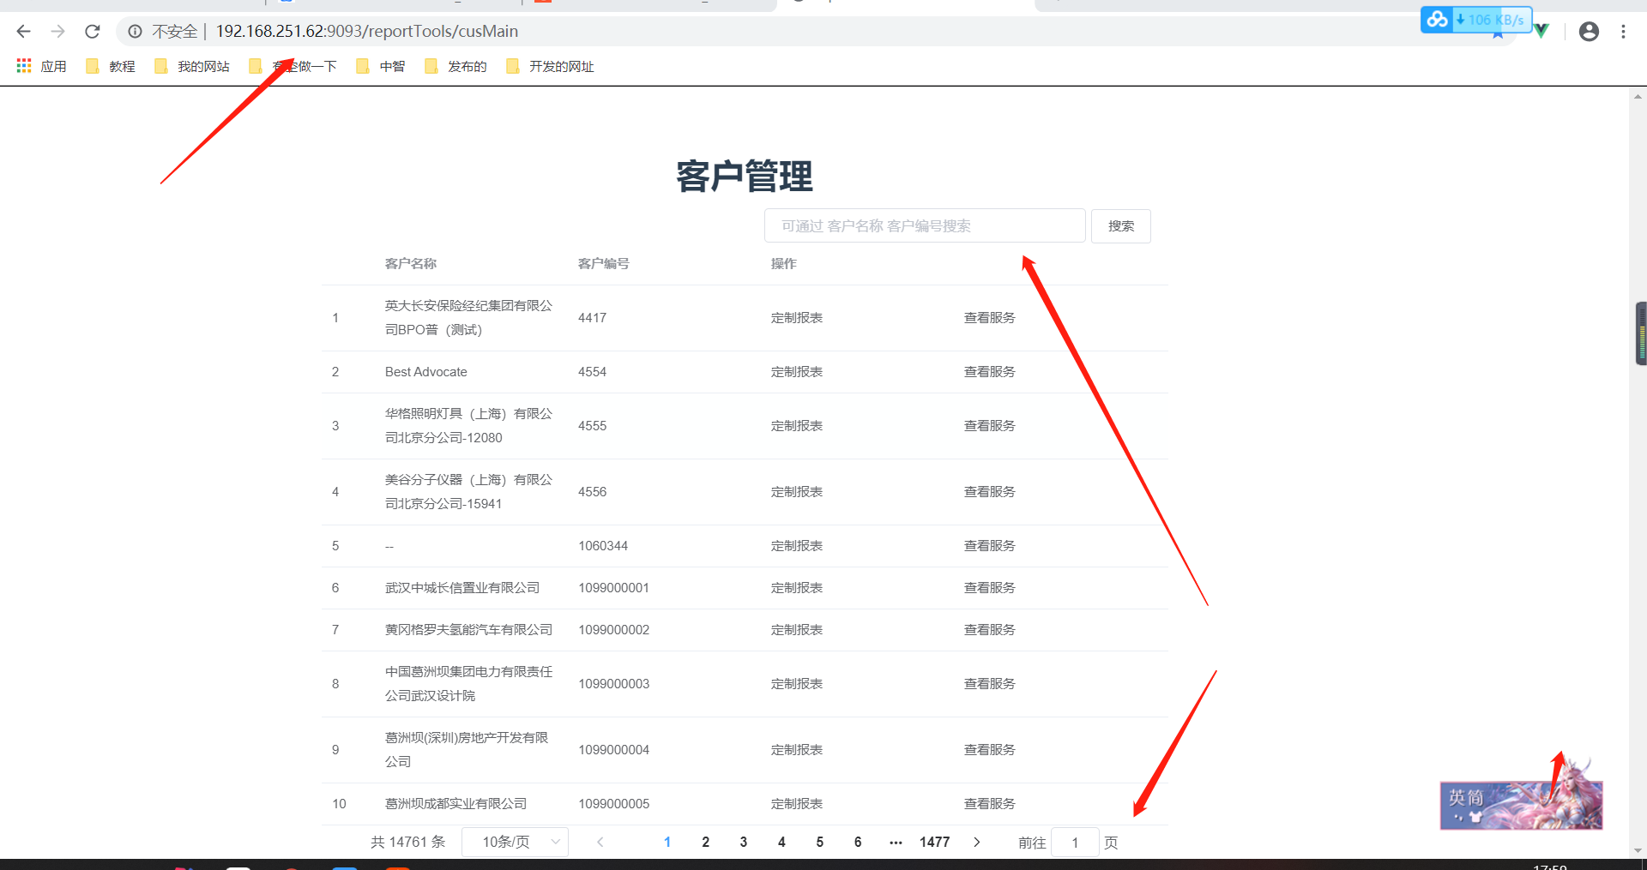The height and width of the screenshot is (870, 1647).
Task: Go to next page arrow in pagination
Action: coord(976,843)
